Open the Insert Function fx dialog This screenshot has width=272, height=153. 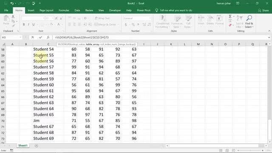click(48, 37)
